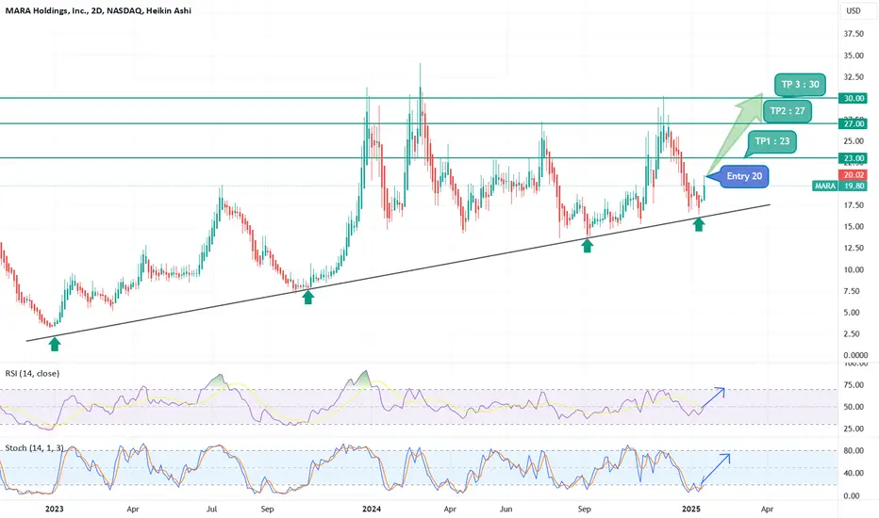Click the 2024 label on time axis

(x=372, y=509)
